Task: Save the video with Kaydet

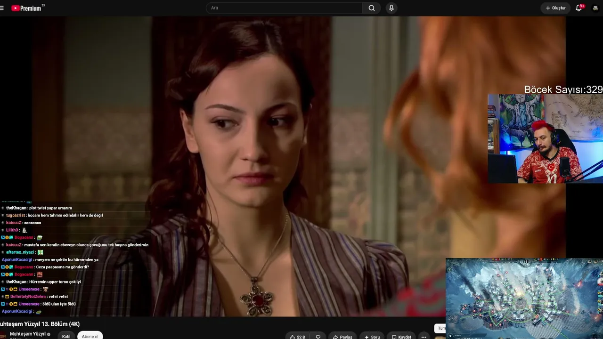Action: [x=401, y=337]
